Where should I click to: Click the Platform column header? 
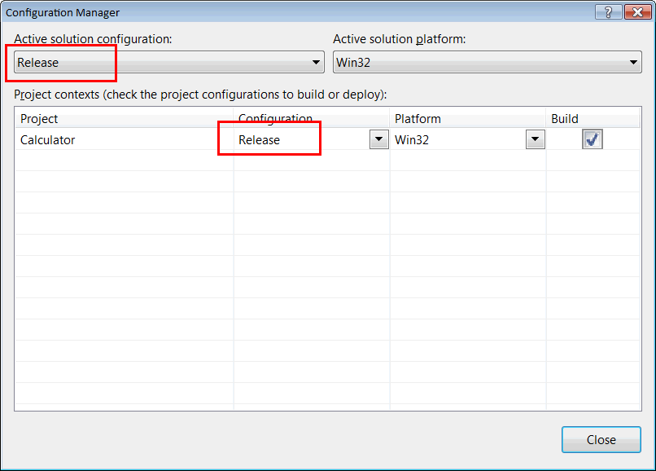[x=468, y=119]
